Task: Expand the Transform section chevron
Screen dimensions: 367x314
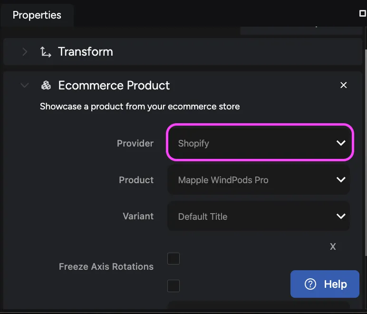Action: click(25, 52)
